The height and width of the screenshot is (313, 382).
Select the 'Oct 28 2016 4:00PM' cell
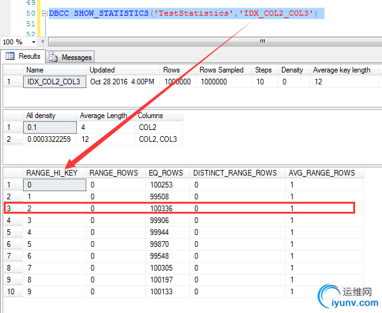point(123,82)
